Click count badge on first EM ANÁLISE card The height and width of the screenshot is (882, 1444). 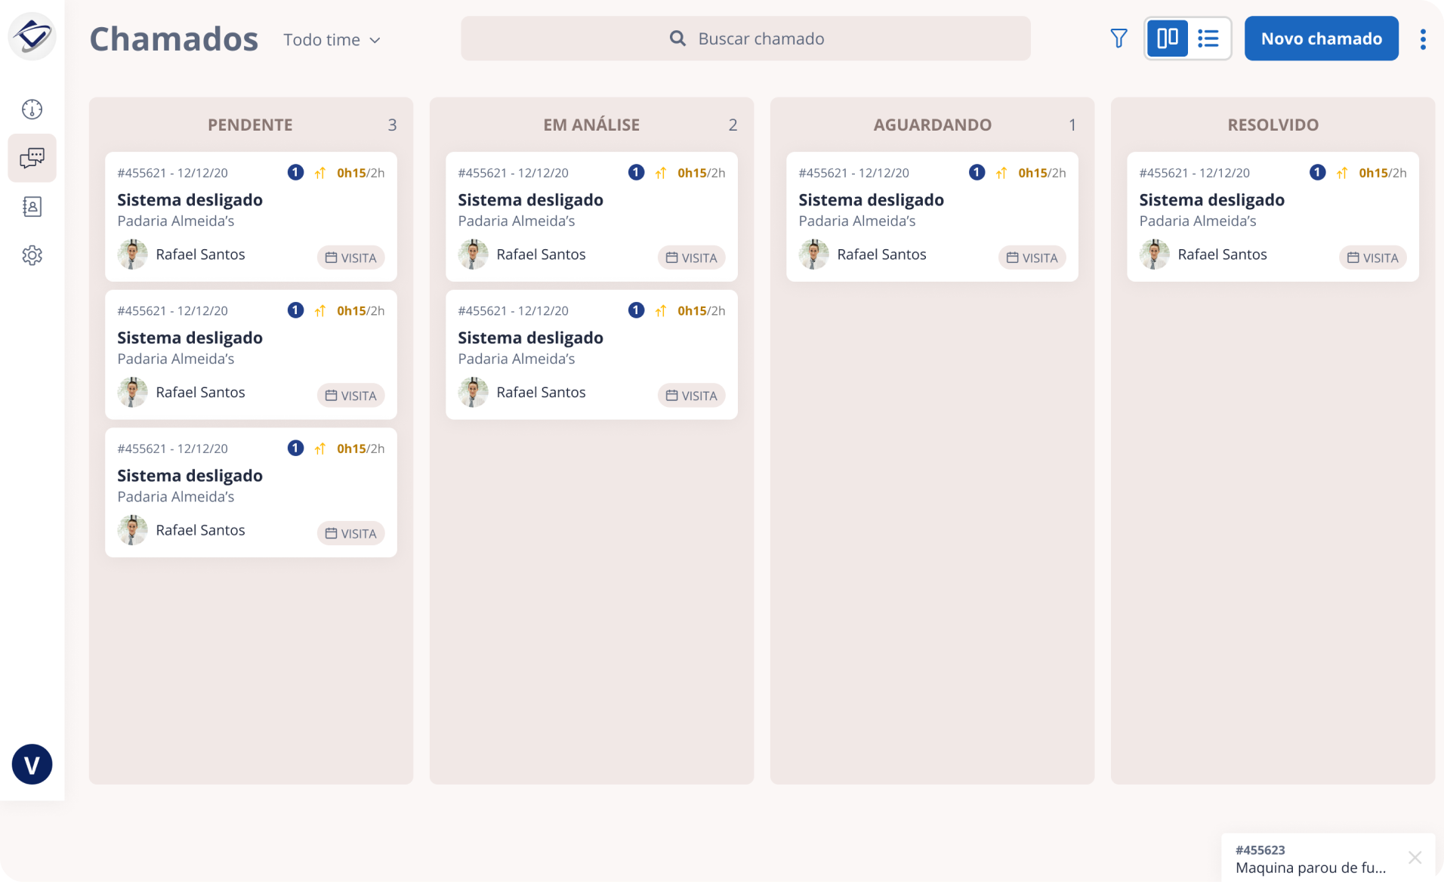[636, 172]
